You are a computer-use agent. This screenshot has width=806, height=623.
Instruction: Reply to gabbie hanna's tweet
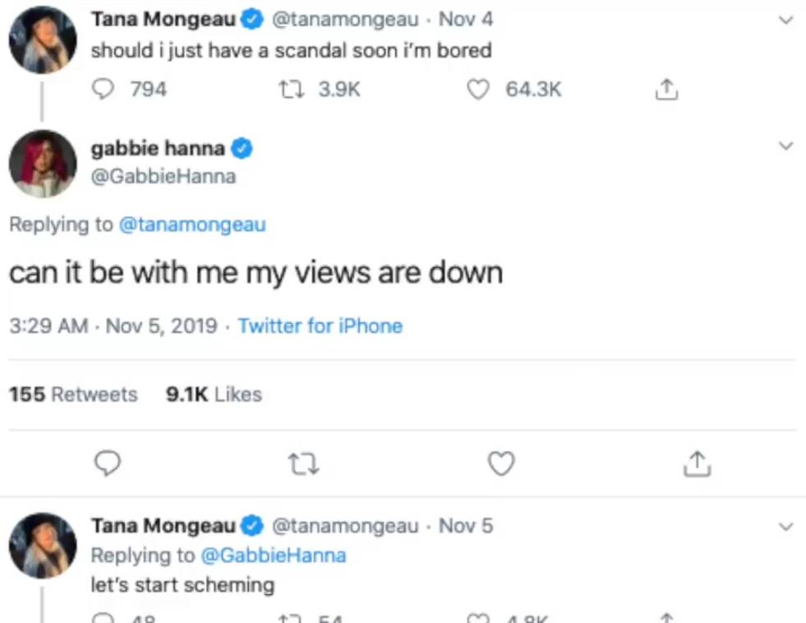[108, 463]
